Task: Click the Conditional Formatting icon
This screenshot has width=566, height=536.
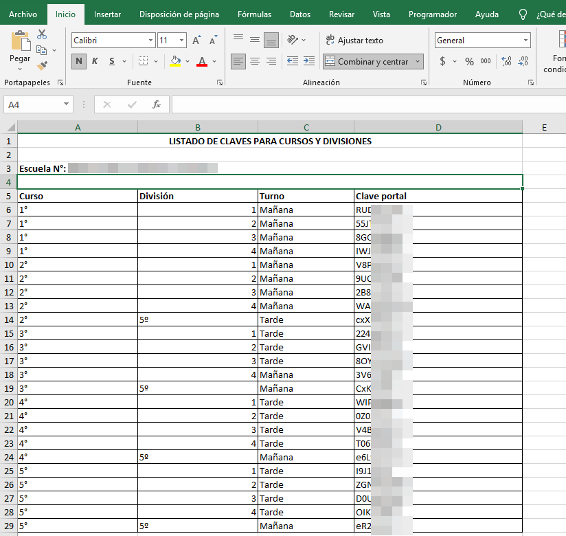Action: [x=562, y=39]
